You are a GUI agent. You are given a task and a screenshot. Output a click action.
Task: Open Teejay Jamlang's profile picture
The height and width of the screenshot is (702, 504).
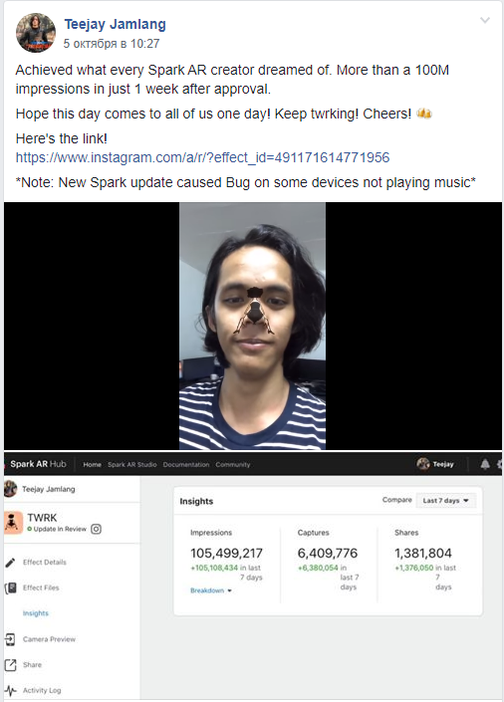[x=36, y=33]
